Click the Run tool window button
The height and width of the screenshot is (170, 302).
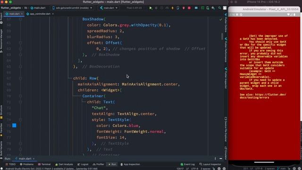pyautogui.click(x=112, y=164)
